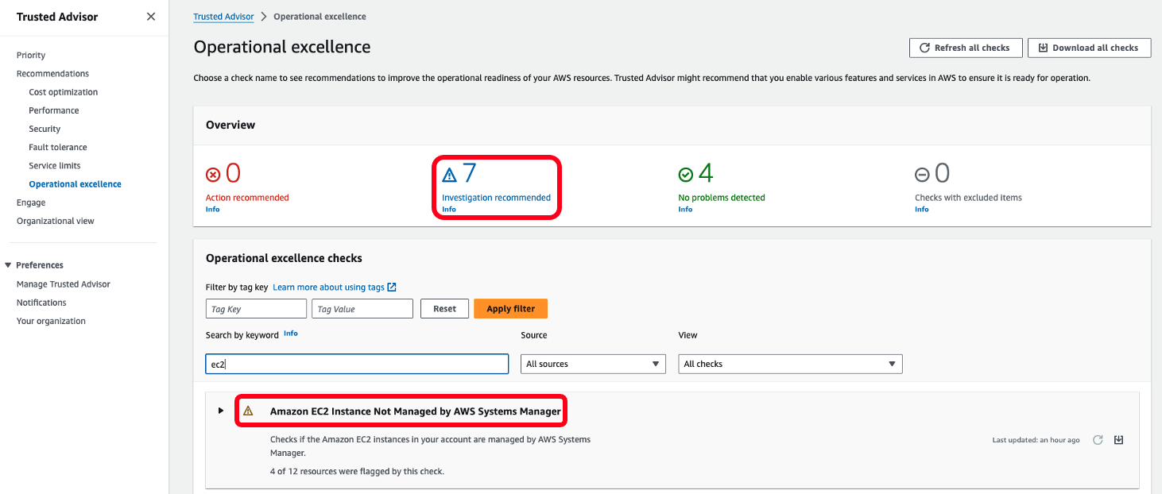This screenshot has height=494, width=1162.
Task: Click Info link under Investigation recommended
Action: [449, 210]
